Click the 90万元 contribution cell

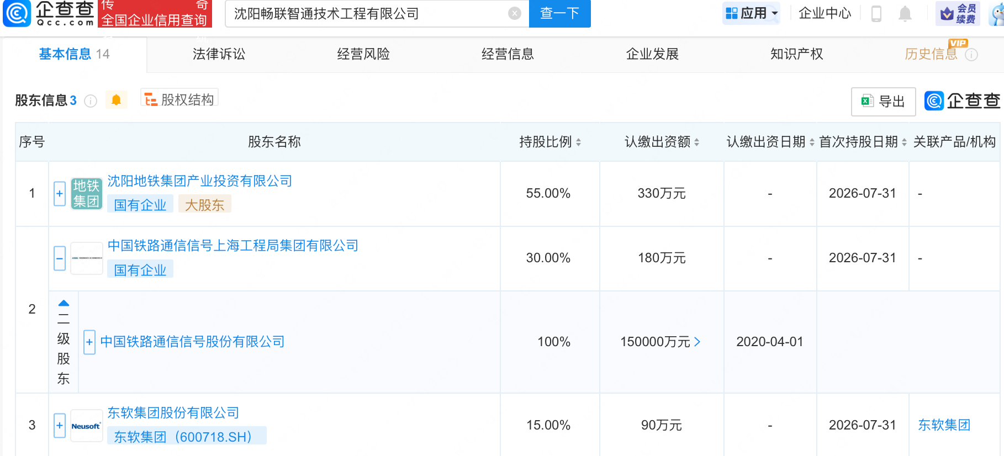click(662, 425)
